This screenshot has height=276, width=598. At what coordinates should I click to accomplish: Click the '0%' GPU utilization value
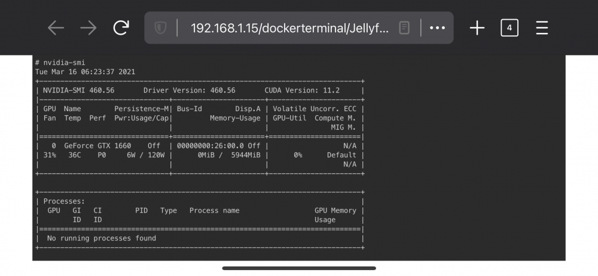(298, 155)
